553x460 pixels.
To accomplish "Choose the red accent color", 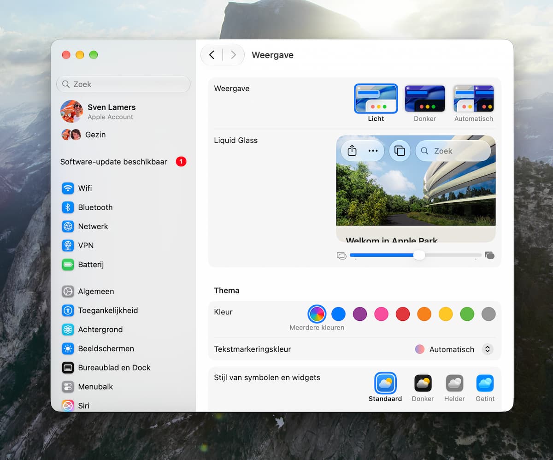I will [x=403, y=314].
